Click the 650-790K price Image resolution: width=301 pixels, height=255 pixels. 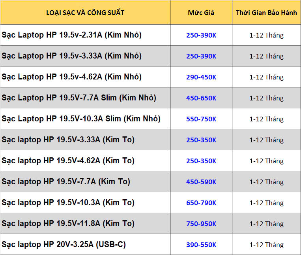pos(201,203)
